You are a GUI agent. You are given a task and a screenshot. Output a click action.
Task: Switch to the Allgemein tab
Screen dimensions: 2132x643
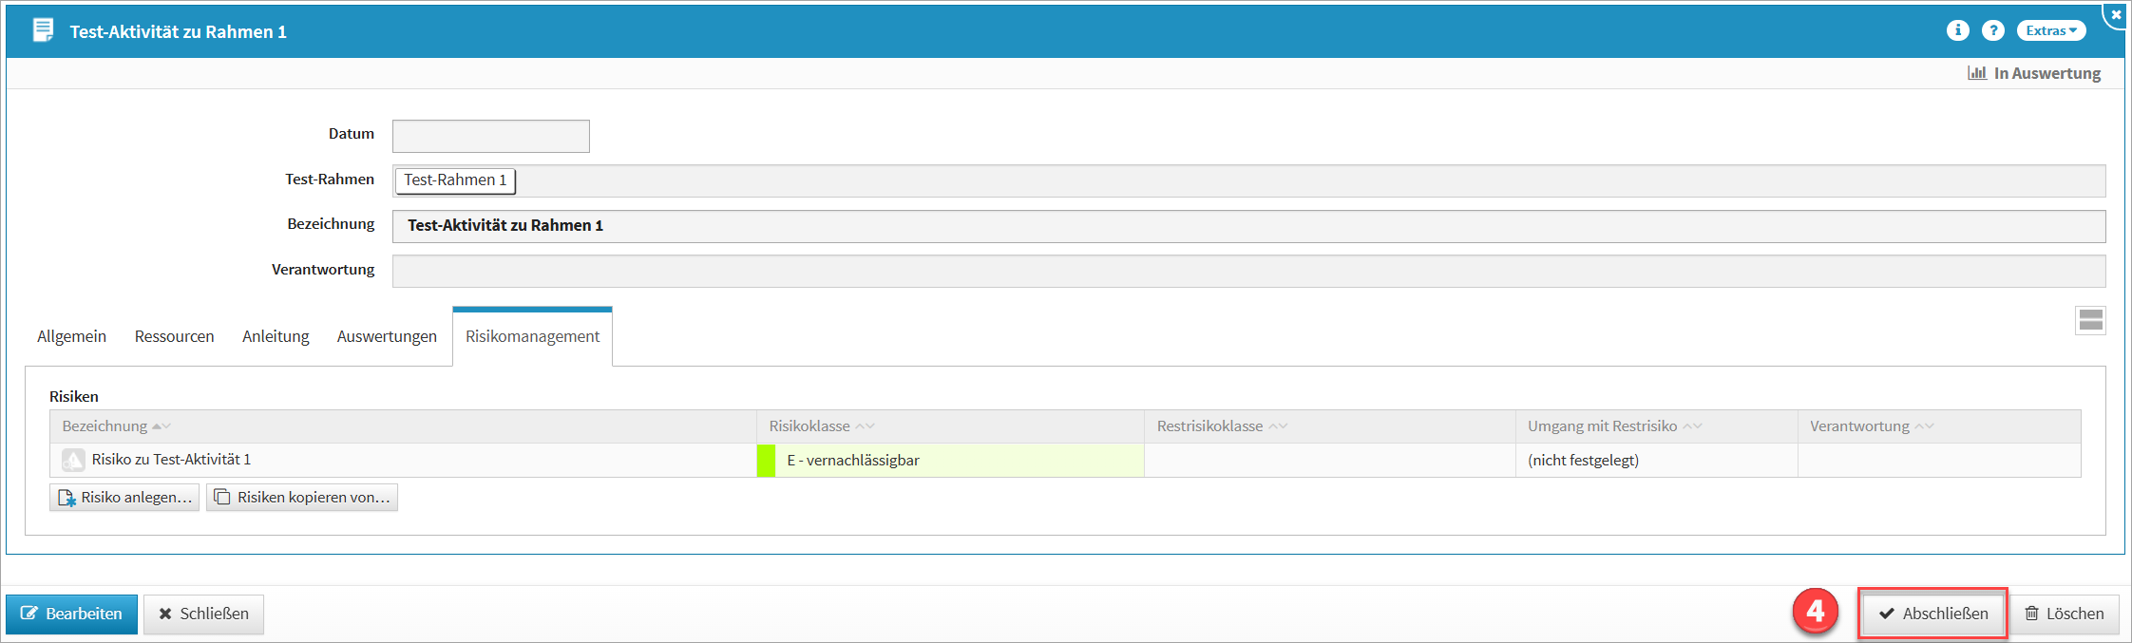[71, 336]
